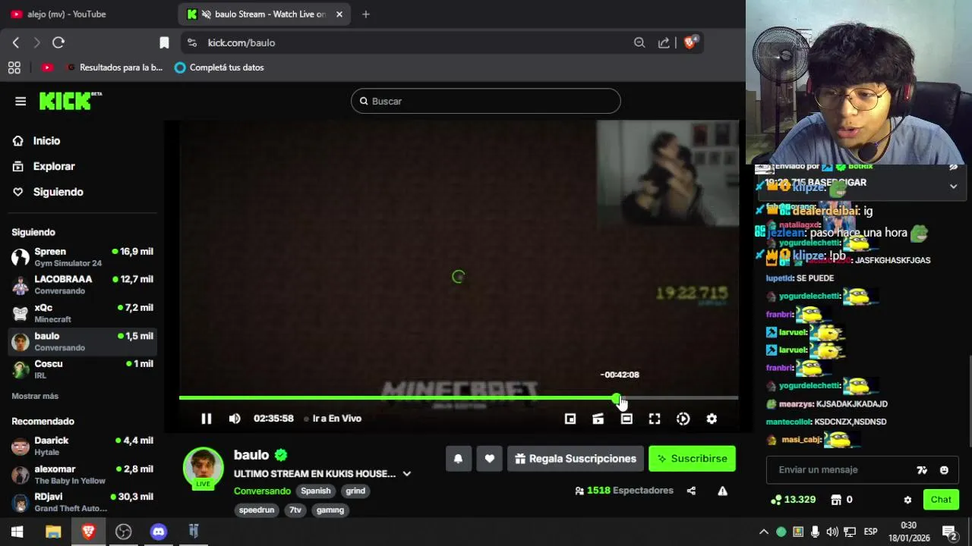Follow baulo with the heart button
Image resolution: width=972 pixels, height=546 pixels.
click(x=490, y=459)
